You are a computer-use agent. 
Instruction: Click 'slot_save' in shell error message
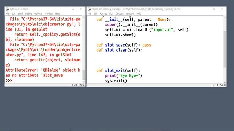[x=53, y=75]
